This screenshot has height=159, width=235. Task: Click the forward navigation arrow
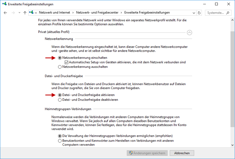tap(13, 13)
